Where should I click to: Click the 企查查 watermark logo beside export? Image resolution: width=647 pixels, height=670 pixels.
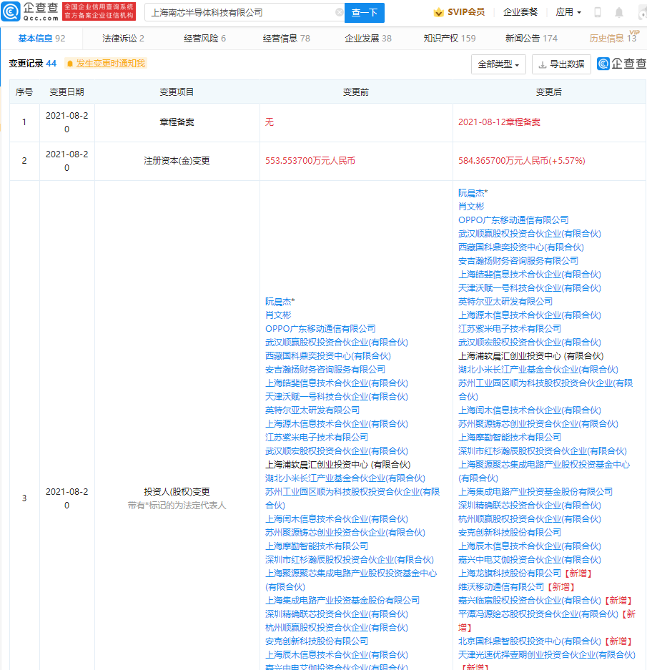pyautogui.click(x=621, y=64)
